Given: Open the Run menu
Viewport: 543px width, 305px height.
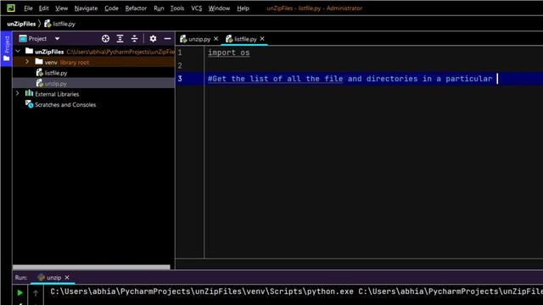Looking at the screenshot, I should [159, 8].
